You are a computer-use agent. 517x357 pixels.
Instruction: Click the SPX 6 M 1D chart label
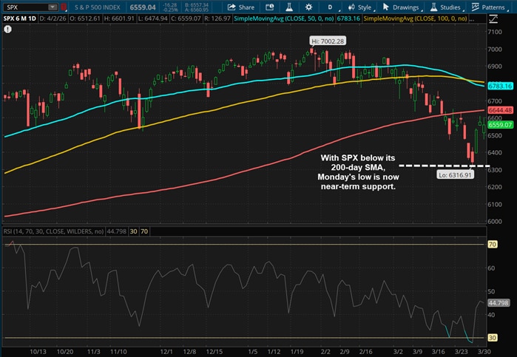(19, 18)
